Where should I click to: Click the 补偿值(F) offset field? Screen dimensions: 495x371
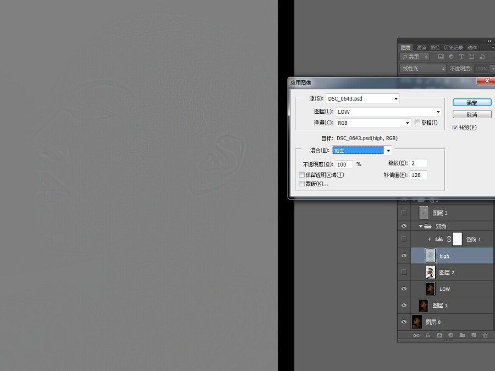coord(419,175)
